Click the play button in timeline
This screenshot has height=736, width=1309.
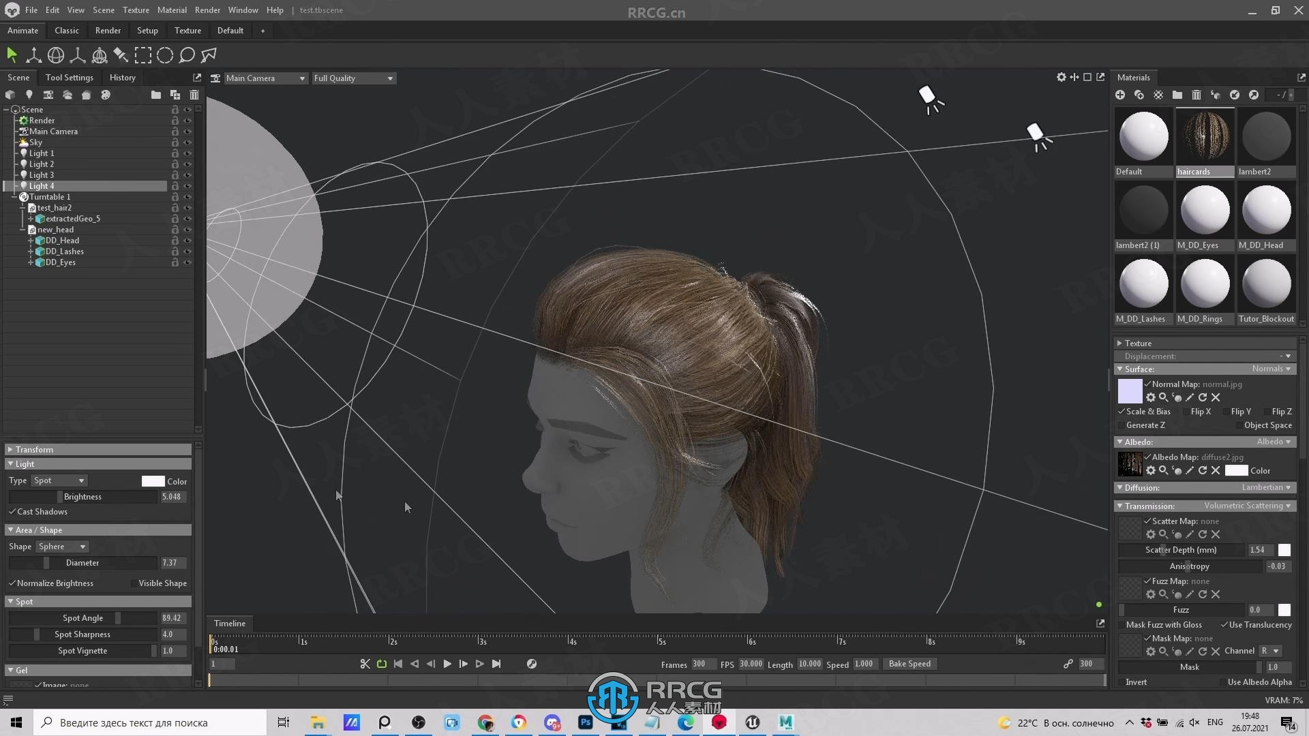coord(448,663)
